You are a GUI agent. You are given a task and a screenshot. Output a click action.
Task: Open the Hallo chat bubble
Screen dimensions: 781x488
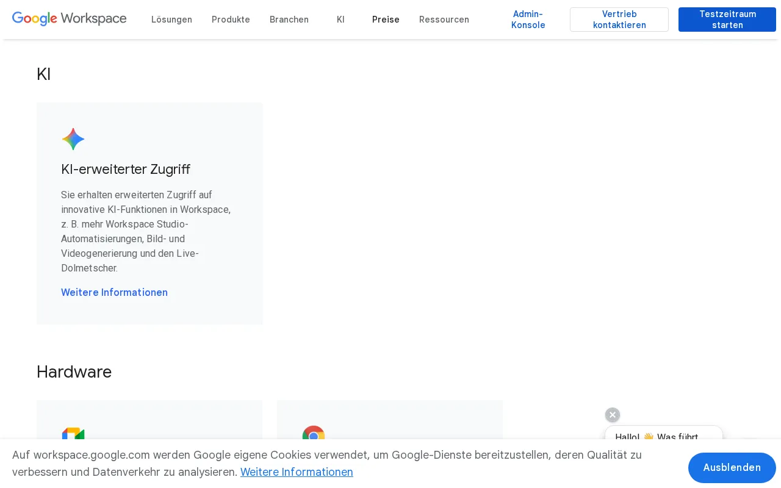(664, 434)
